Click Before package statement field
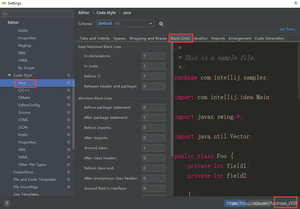This screenshot has width=300, height=209. tap(154, 107)
